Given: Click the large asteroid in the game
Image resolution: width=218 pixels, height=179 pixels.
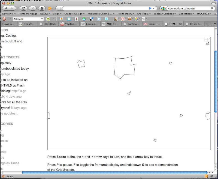Looking at the screenshot, I should tap(125, 68).
